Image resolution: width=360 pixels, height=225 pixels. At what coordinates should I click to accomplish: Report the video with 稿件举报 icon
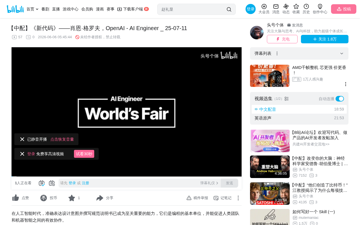pos(189,198)
